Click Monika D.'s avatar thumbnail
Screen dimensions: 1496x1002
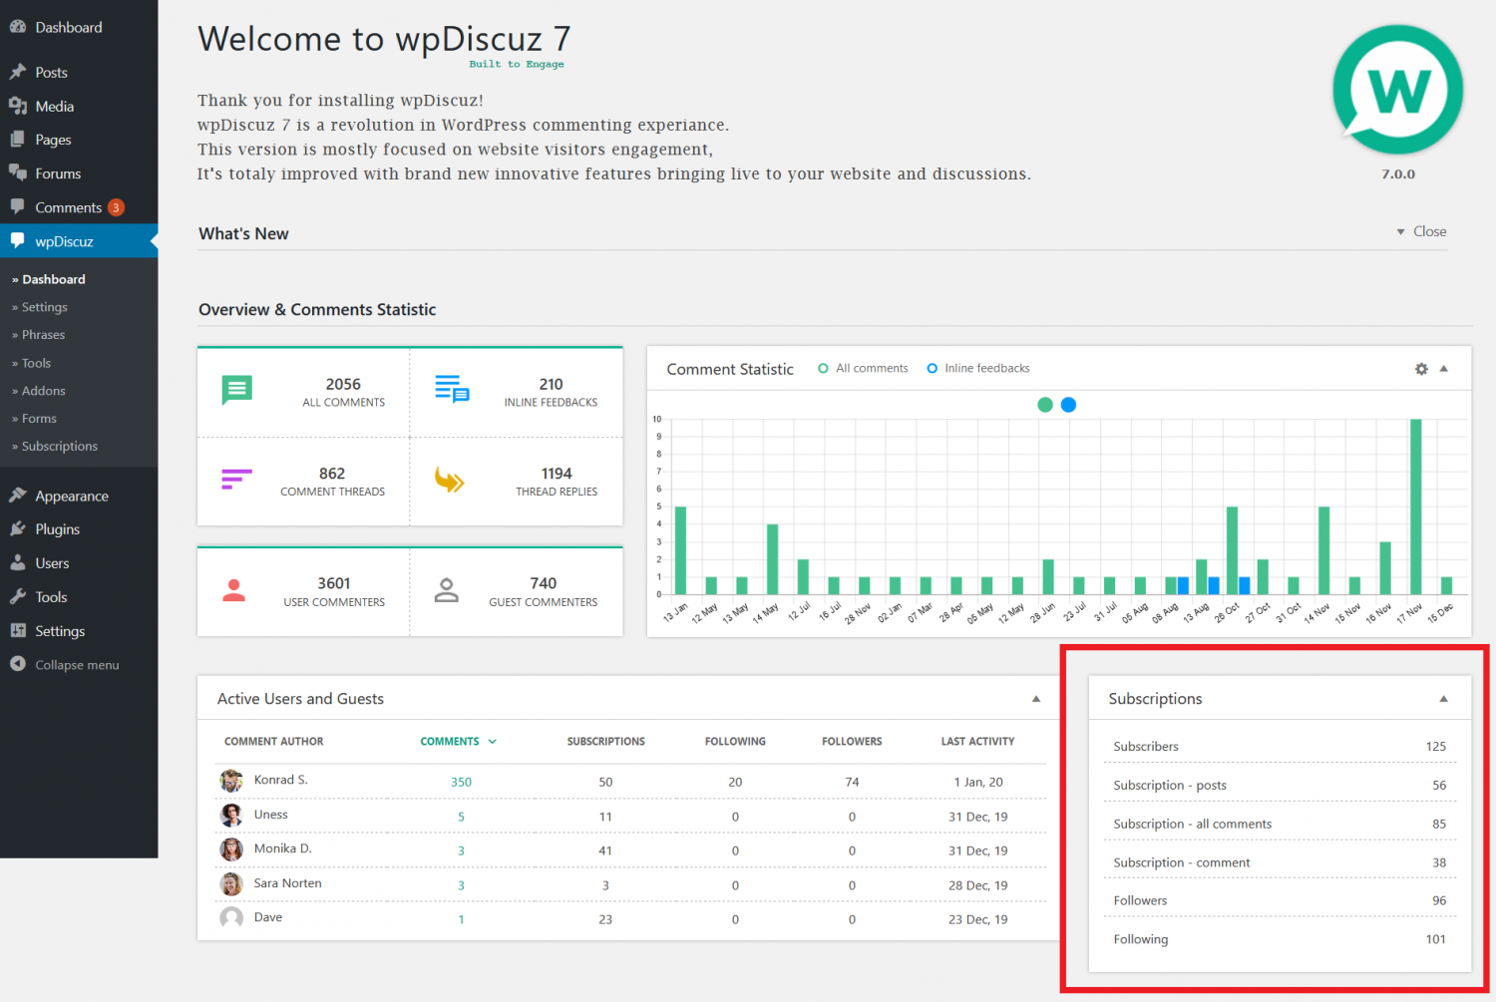tap(230, 849)
